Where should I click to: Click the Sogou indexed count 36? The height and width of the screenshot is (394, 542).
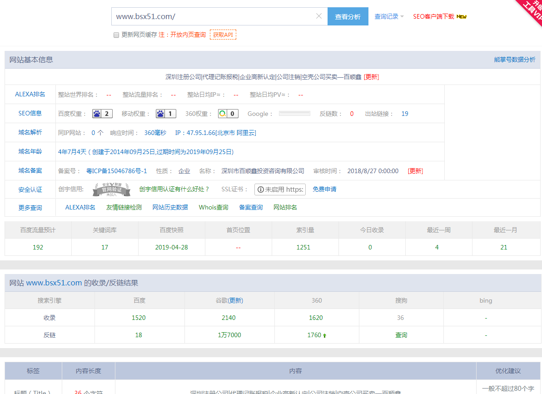(400, 318)
